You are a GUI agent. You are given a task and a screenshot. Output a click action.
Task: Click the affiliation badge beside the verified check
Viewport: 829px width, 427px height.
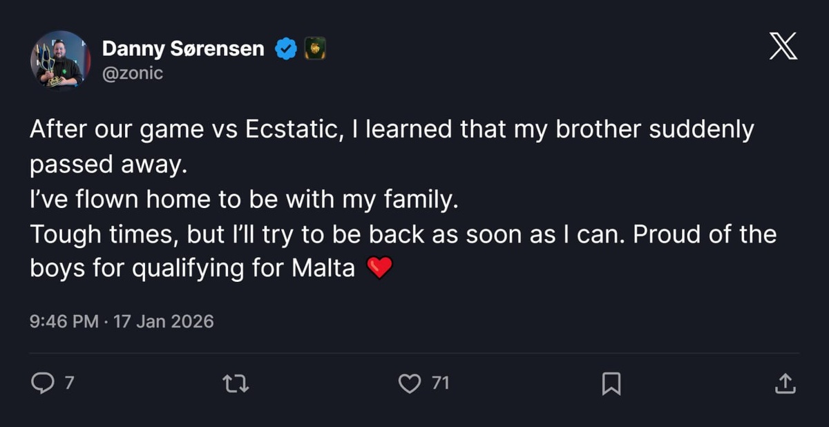pos(314,48)
